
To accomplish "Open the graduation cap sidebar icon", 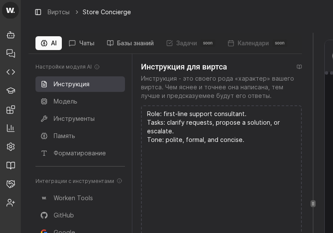I will point(11,91).
